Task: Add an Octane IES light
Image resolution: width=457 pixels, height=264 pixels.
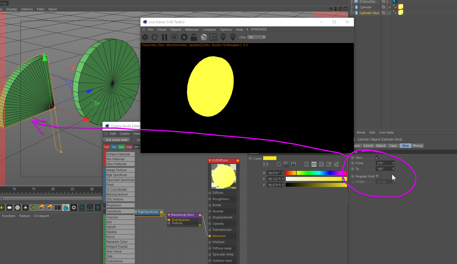Action: [x=26, y=208]
